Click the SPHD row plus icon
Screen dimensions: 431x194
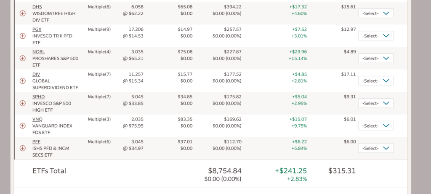click(x=23, y=103)
